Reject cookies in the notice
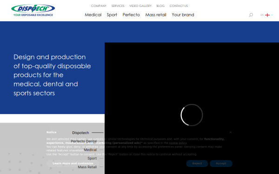The height and width of the screenshot is (174, 279). click(197, 163)
